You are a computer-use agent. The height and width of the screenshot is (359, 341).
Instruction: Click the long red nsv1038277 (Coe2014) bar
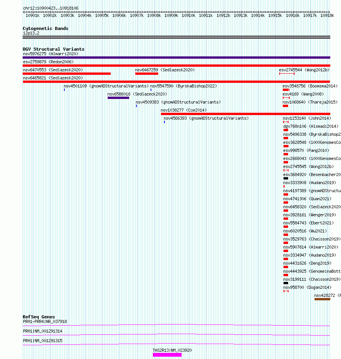(245, 114)
